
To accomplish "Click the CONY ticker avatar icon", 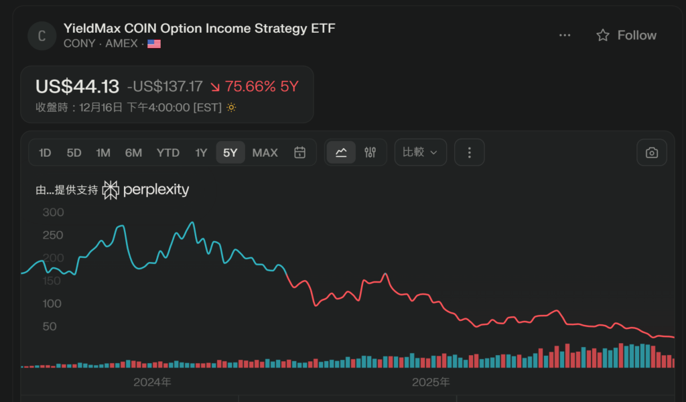I will (42, 36).
